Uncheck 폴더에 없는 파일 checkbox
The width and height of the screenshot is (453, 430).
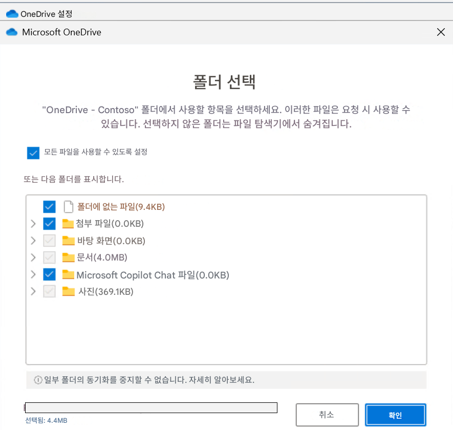click(x=49, y=207)
